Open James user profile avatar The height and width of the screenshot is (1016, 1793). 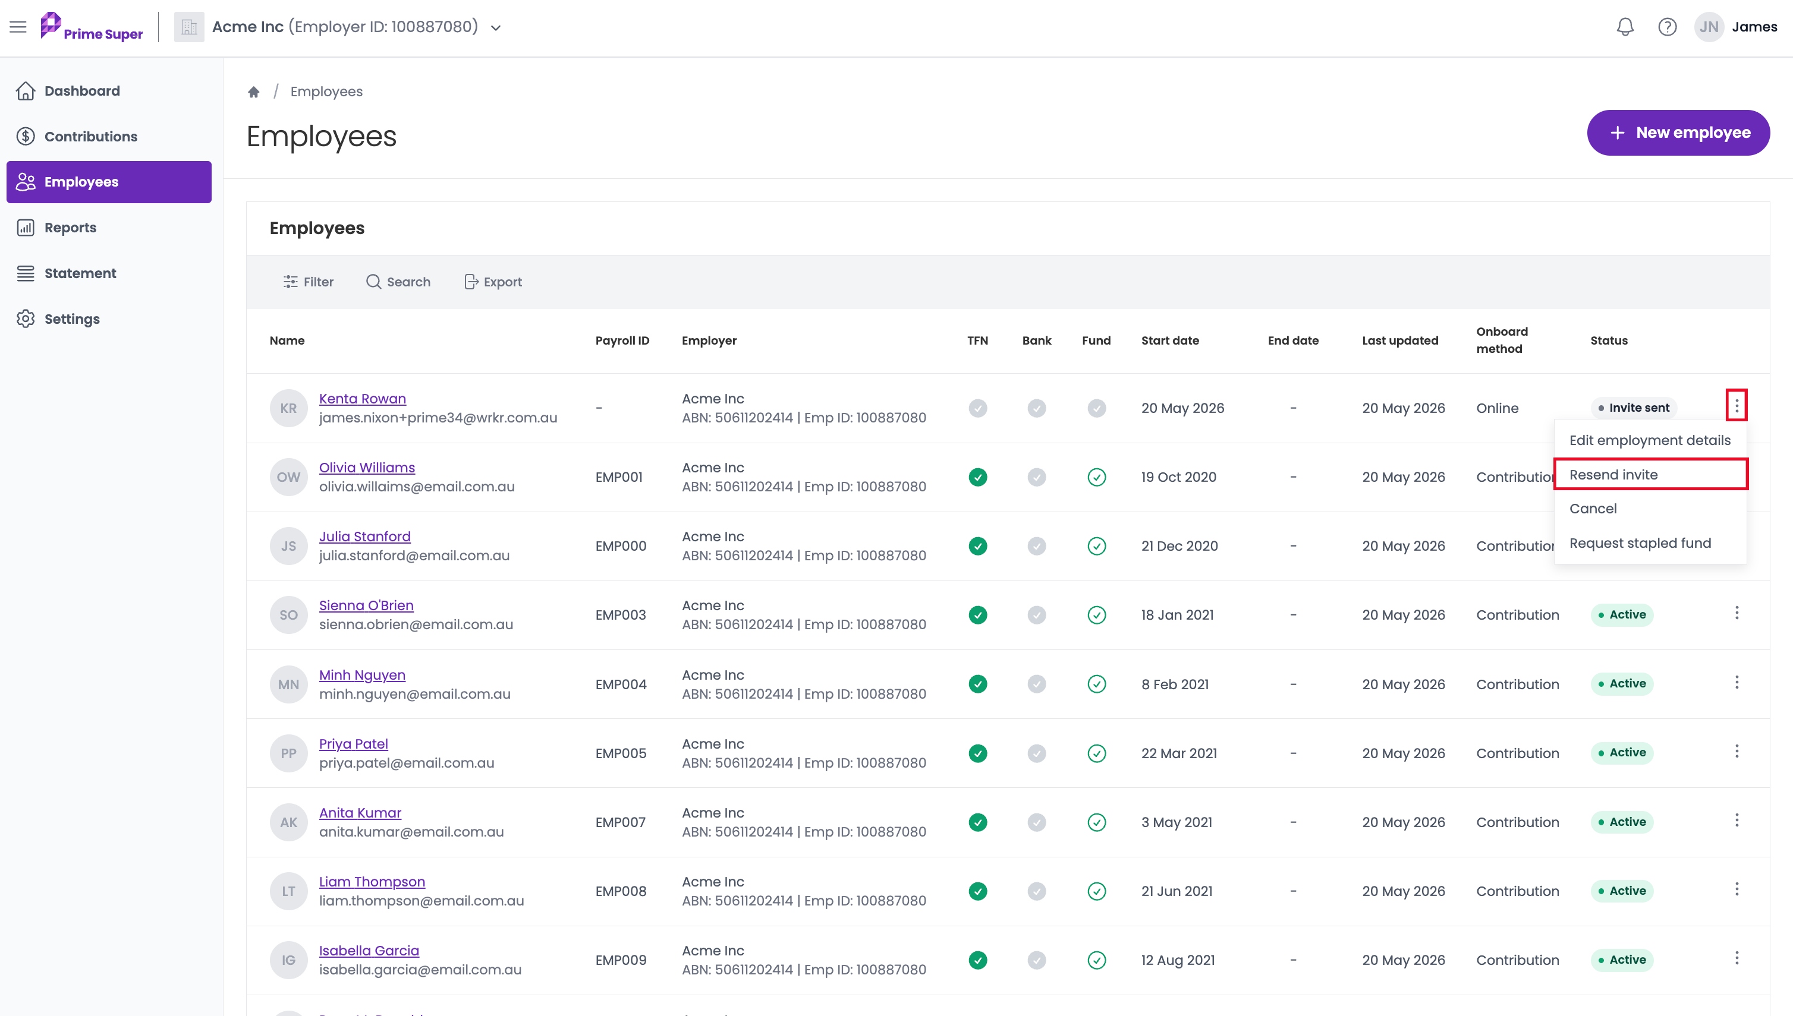pos(1709,27)
